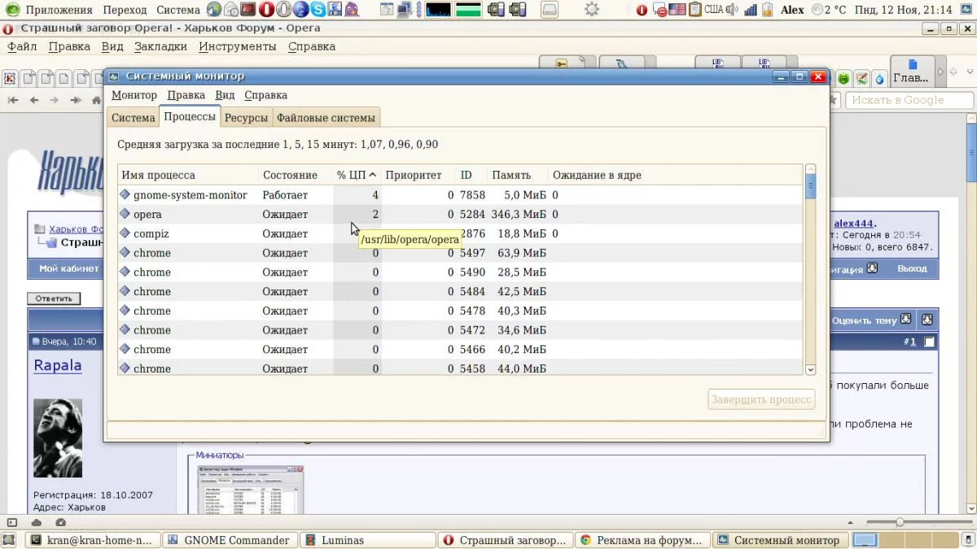Switch to the Система tab
Viewport: 977px width, 549px height.
point(134,117)
